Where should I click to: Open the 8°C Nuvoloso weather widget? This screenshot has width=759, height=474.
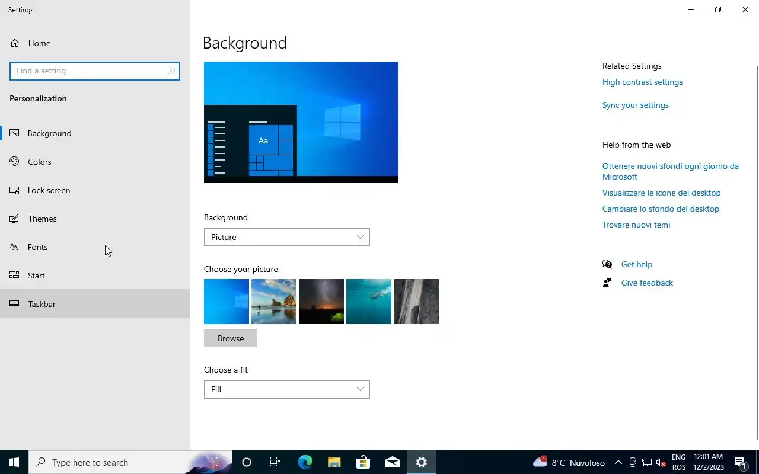pyautogui.click(x=569, y=462)
